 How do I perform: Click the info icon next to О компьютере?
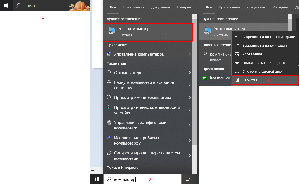(109, 73)
